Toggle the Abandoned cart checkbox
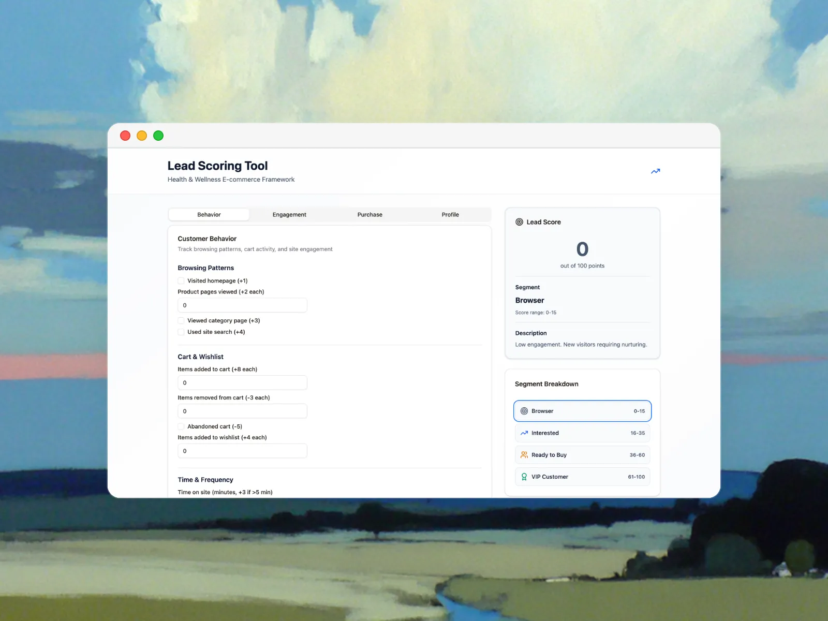828x621 pixels. point(181,426)
